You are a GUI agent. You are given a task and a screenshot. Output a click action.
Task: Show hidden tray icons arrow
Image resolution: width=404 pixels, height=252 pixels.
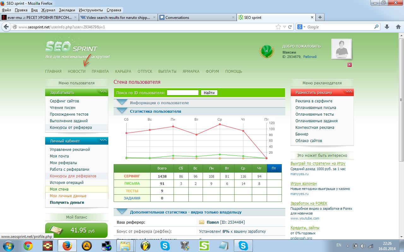[x=348, y=246]
